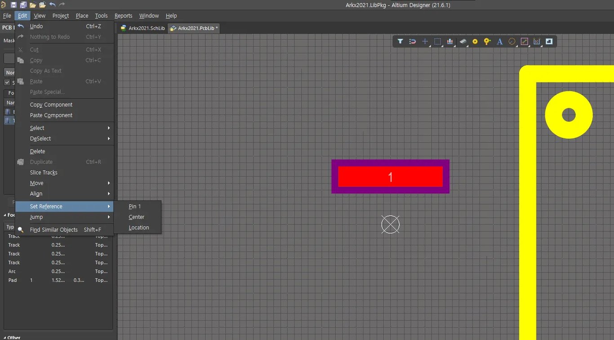Open the Tools menu
Viewport: 614px width, 340px height.
(x=101, y=16)
